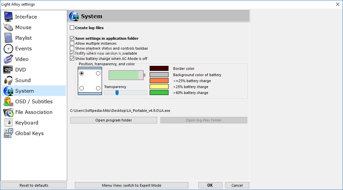This screenshot has height=190, width=343.
Task: Click the Interface monitor icon
Action: point(8,17)
